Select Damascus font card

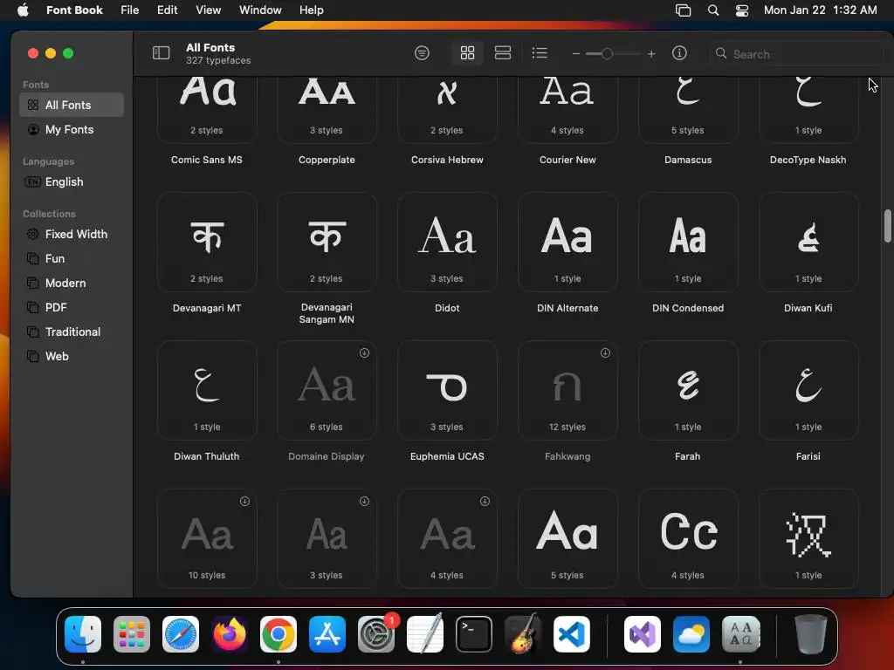[688, 110]
